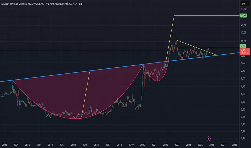251x148 pixels.
Task: Select the orange diagonal line near 2015
Action: tap(86, 94)
